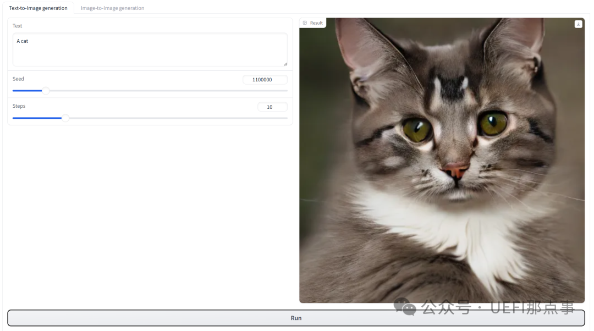
Task: Switch to Image-to-Image generation tab
Action: 112,8
